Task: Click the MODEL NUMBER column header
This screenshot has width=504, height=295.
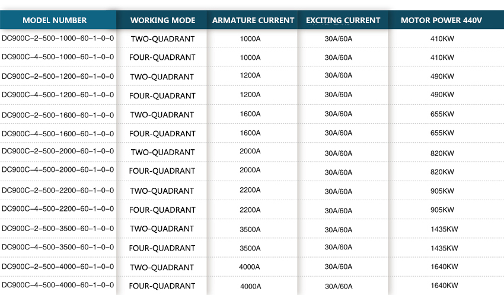Action: 55,20
